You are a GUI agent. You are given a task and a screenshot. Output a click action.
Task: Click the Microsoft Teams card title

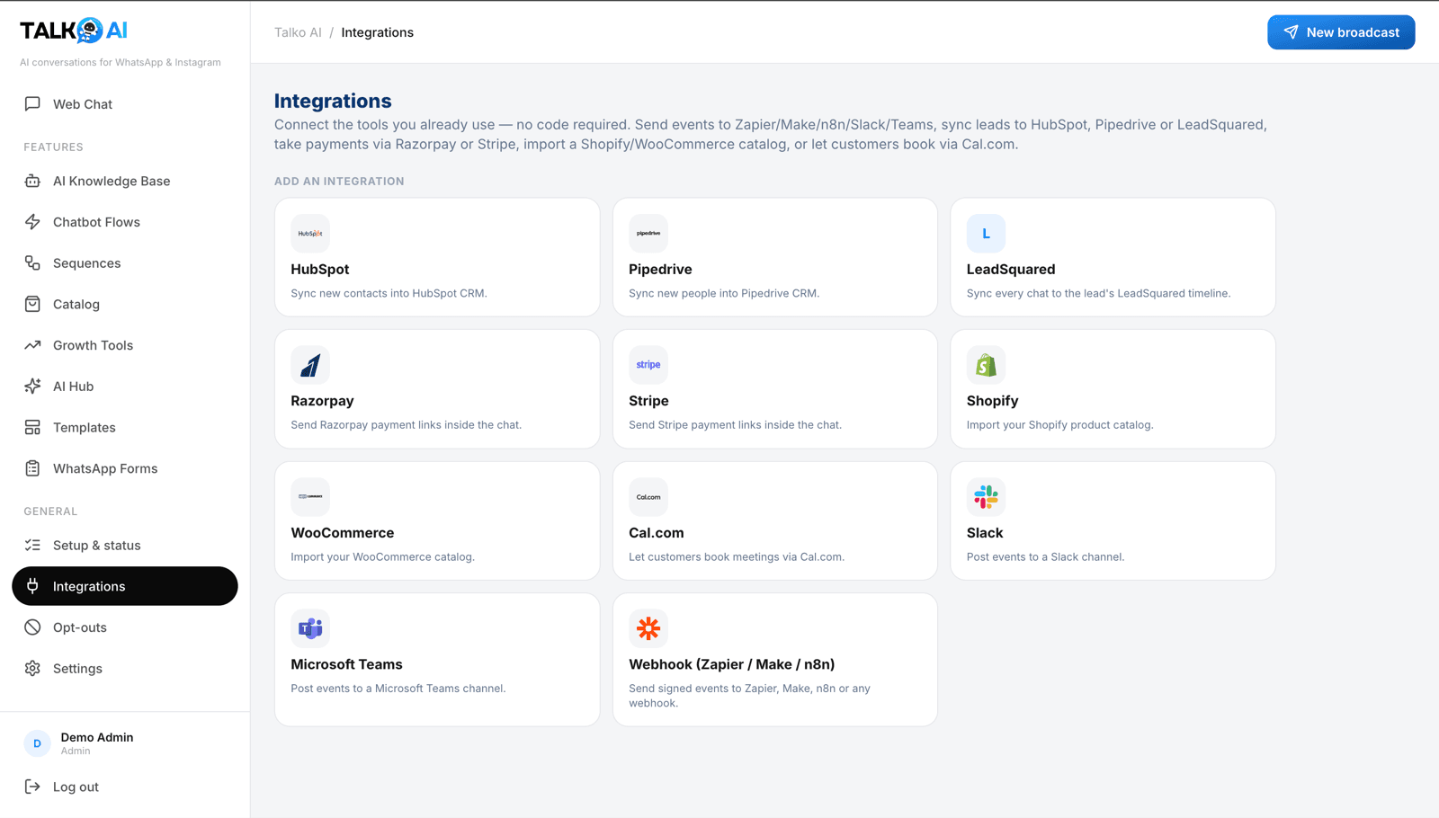tap(346, 664)
